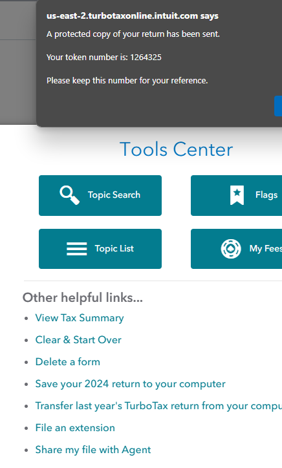Click the Tools Center heading

[x=176, y=149]
